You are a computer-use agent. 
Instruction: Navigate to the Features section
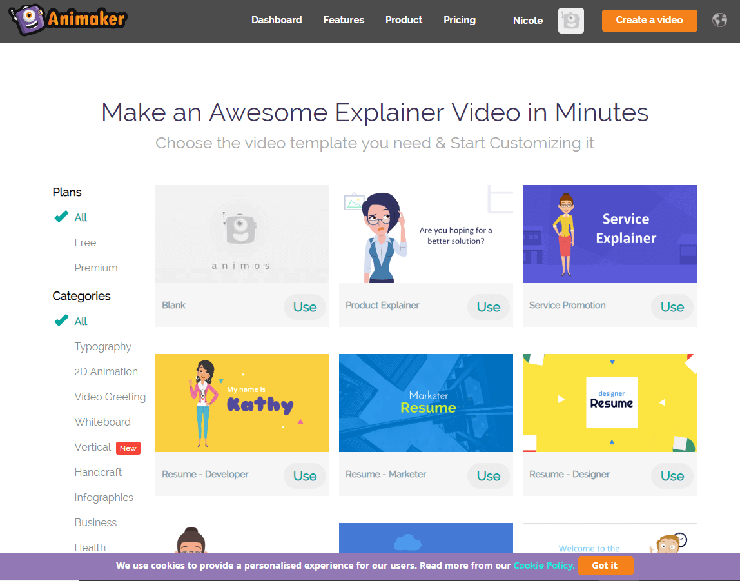click(344, 20)
